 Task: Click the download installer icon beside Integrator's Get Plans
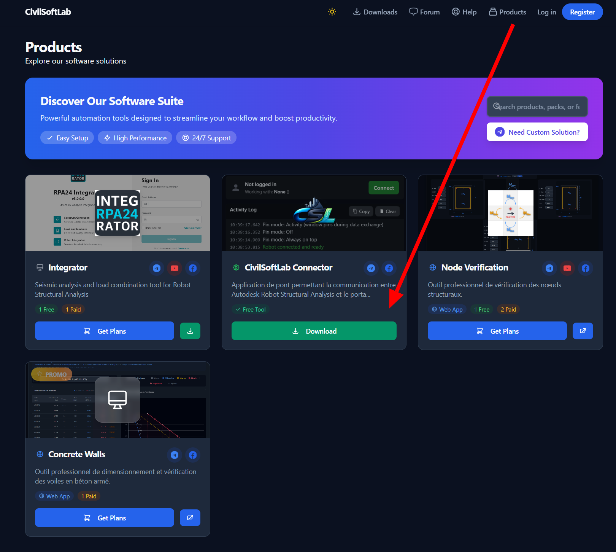(190, 331)
